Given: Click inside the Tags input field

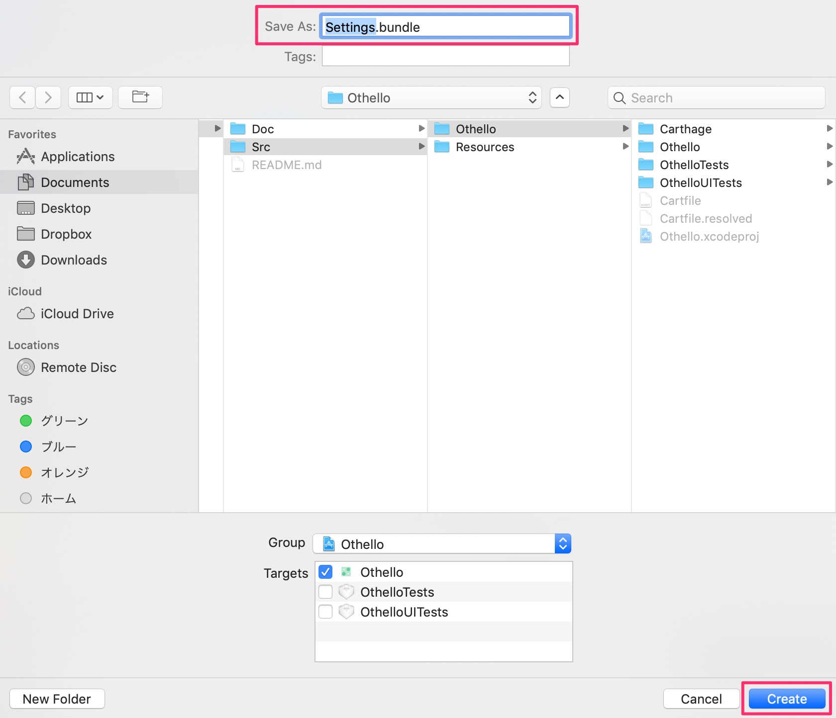Looking at the screenshot, I should pos(445,56).
